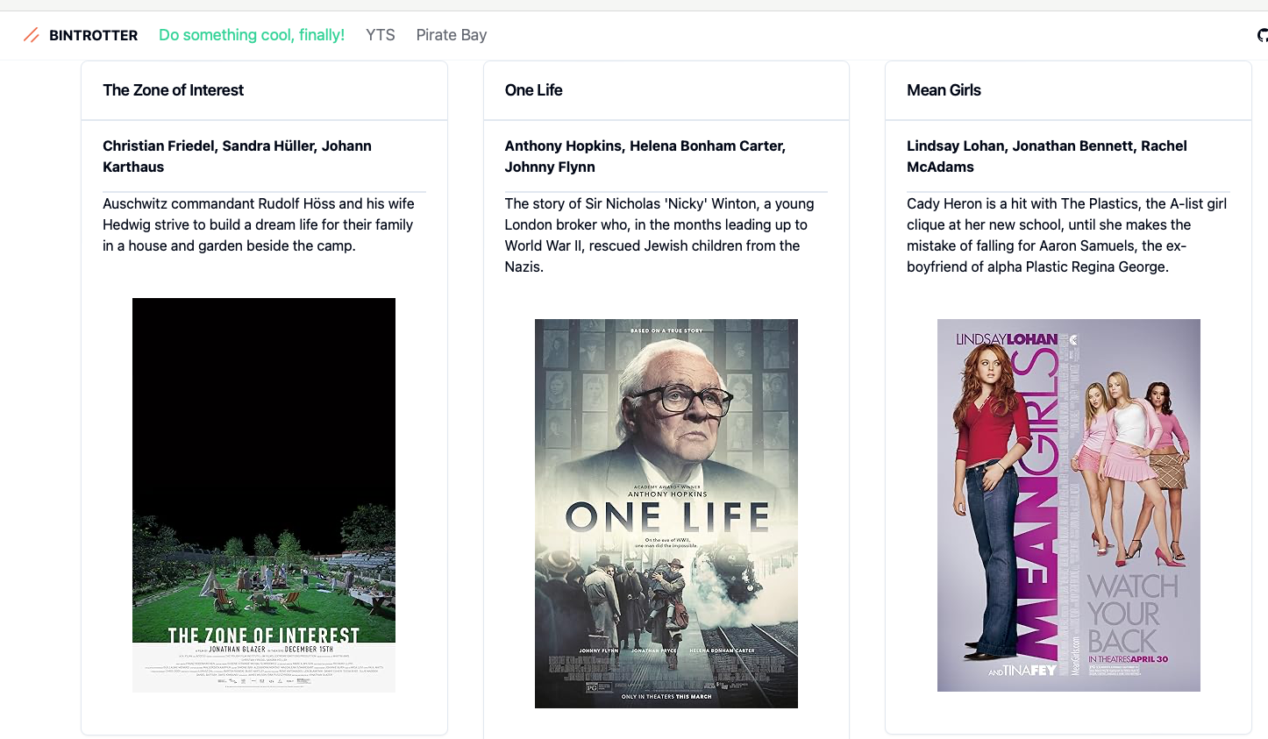
Task: Click cast line 'Anthony Hopkins, Helena Bonham Carter, Johnny Flynn'
Action: (645, 156)
